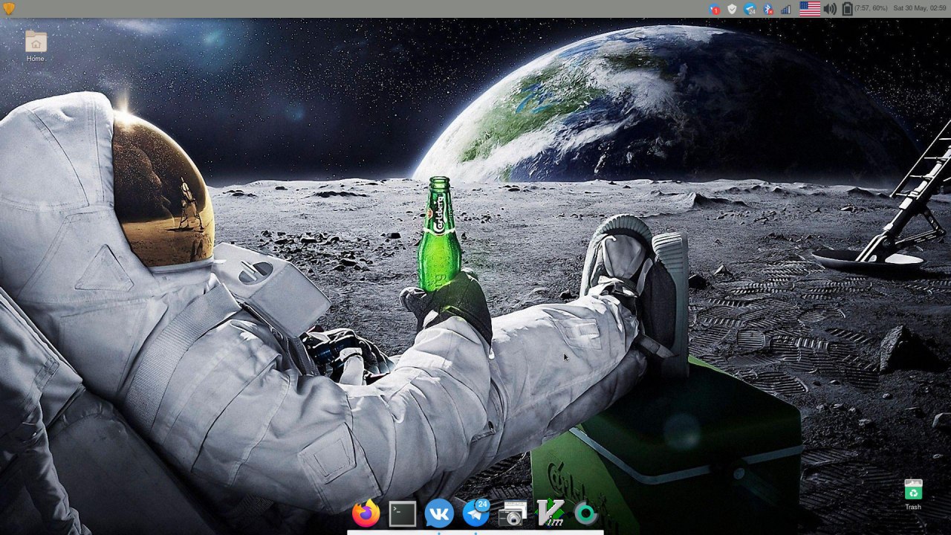Open the terminal from the dock
The image size is (951, 535).
[402, 513]
